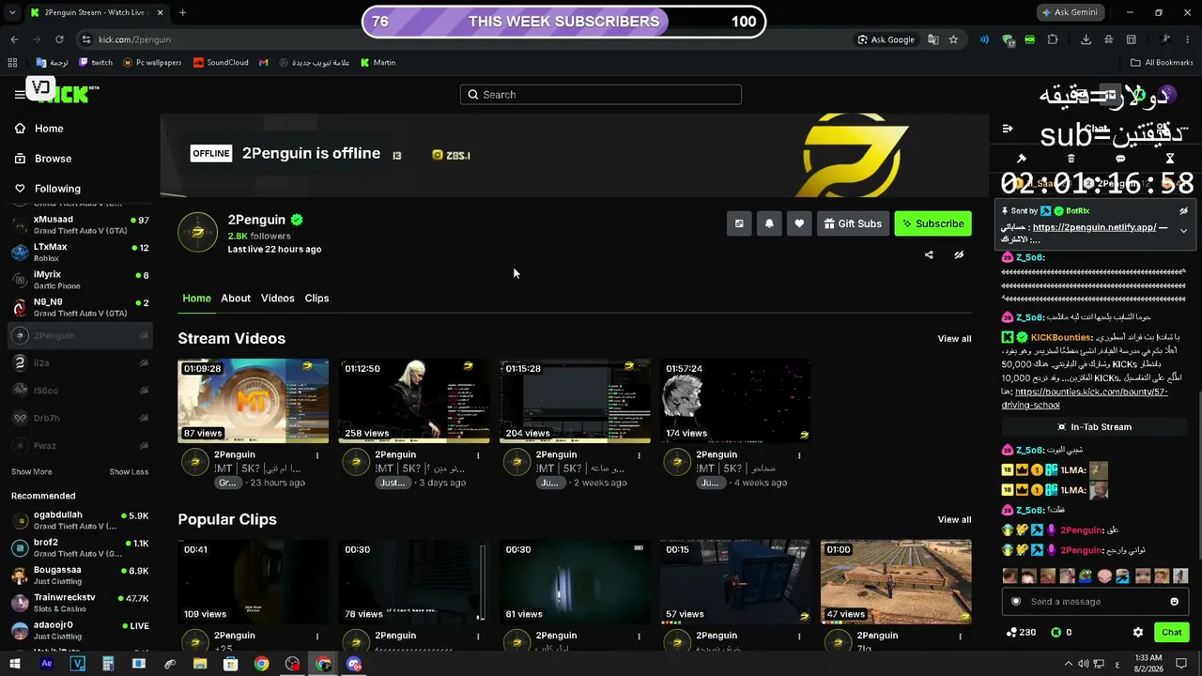The image size is (1202, 676).
Task: Switch to the Videos channel tab
Action: (x=277, y=299)
